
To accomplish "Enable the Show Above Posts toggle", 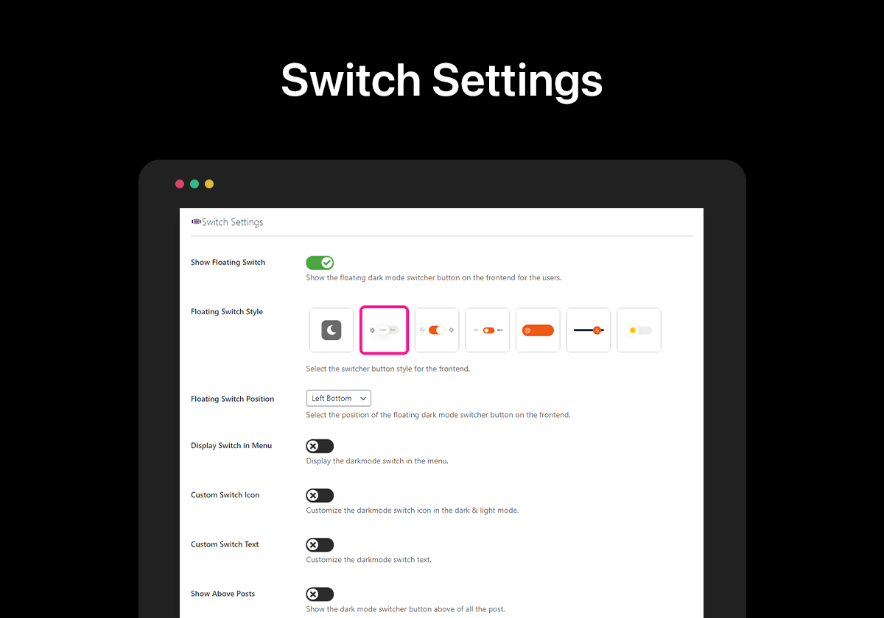I will point(320,594).
